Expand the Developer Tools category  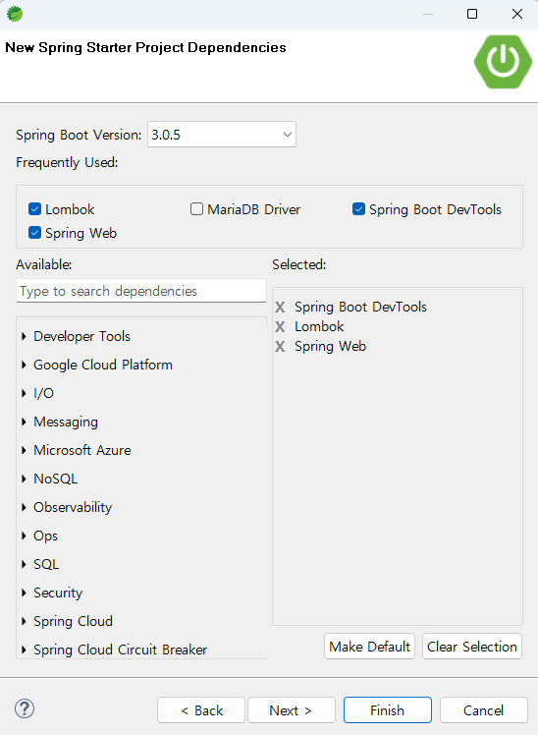(24, 337)
